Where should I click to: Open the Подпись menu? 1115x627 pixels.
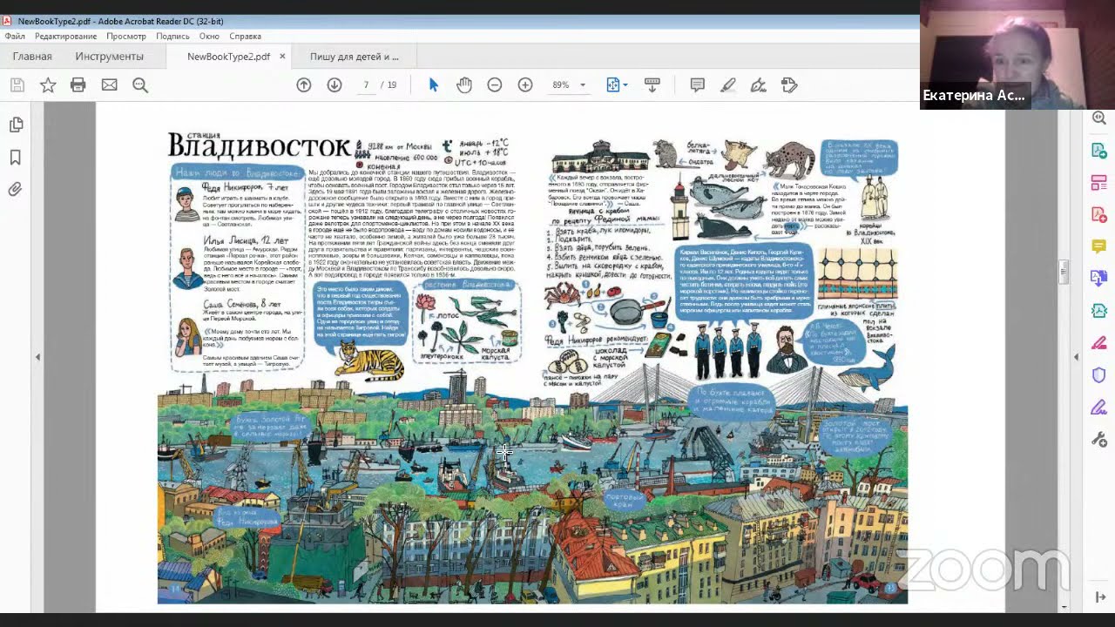(172, 37)
